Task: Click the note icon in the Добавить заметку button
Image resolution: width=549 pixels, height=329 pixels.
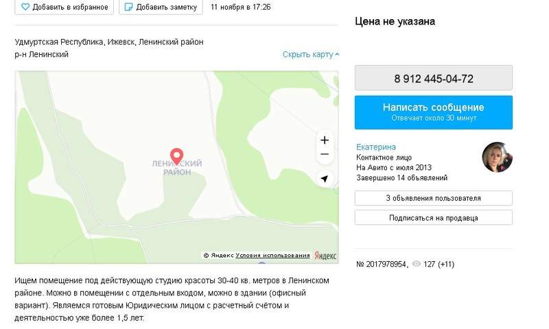Action: (x=129, y=7)
